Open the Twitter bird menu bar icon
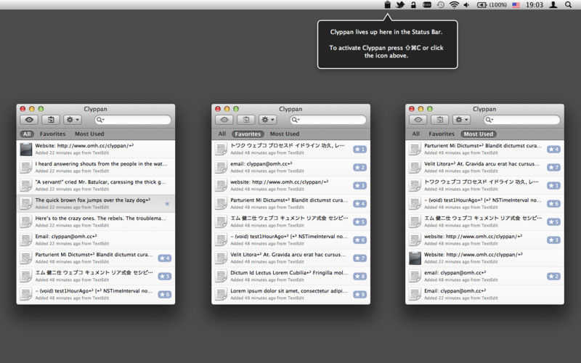 coord(400,5)
